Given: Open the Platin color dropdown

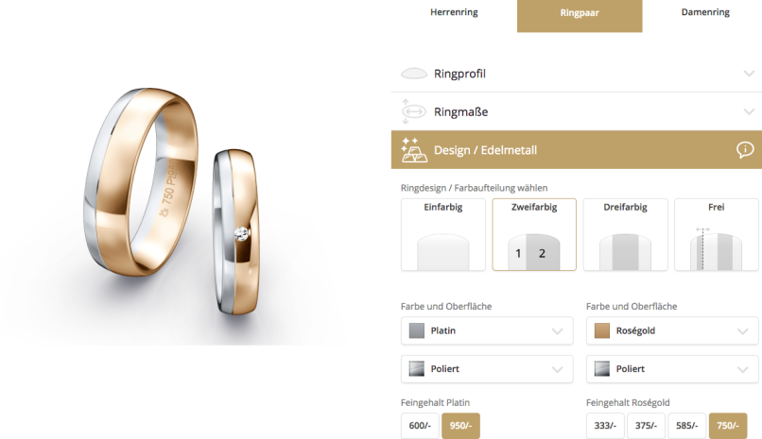Looking at the screenshot, I should 487,330.
